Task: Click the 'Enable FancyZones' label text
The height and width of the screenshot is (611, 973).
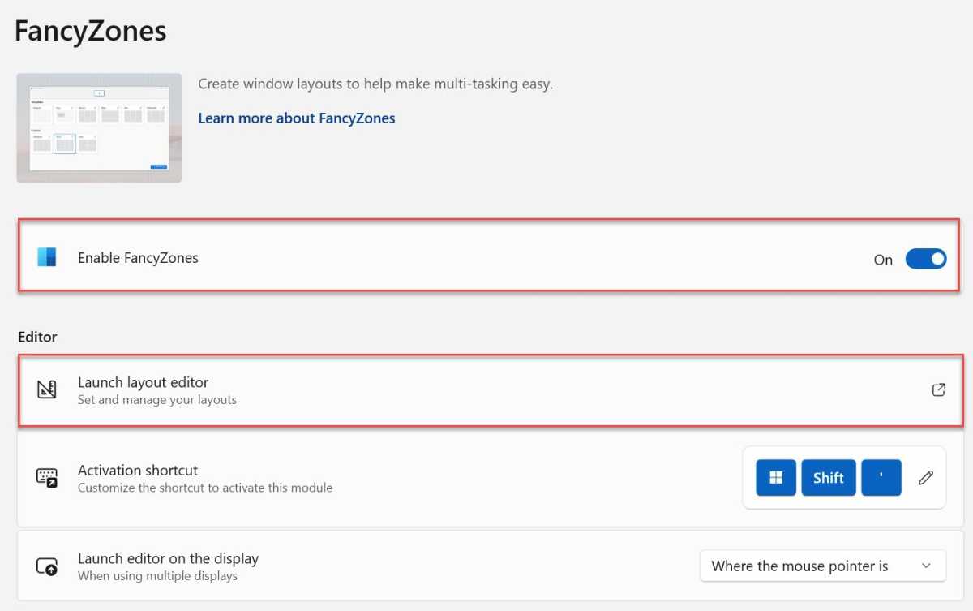Action: [x=138, y=258]
